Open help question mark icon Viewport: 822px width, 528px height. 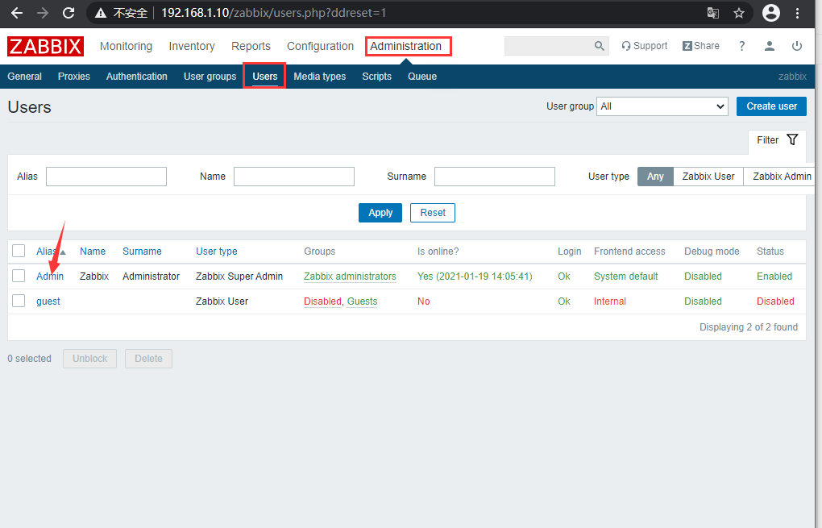point(741,46)
